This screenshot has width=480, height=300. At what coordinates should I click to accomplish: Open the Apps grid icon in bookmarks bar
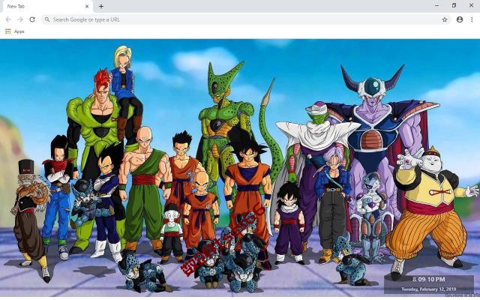pos(8,31)
